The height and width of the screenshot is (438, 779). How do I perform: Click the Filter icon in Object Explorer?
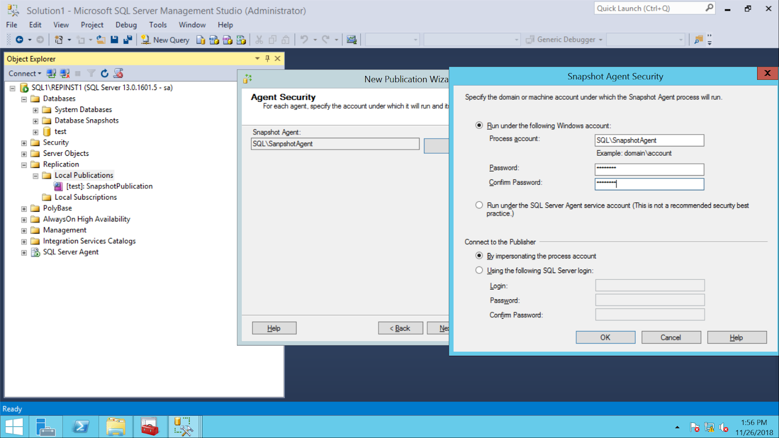(x=91, y=73)
